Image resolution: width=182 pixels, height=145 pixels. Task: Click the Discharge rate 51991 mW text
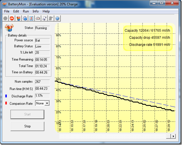tap(150, 45)
